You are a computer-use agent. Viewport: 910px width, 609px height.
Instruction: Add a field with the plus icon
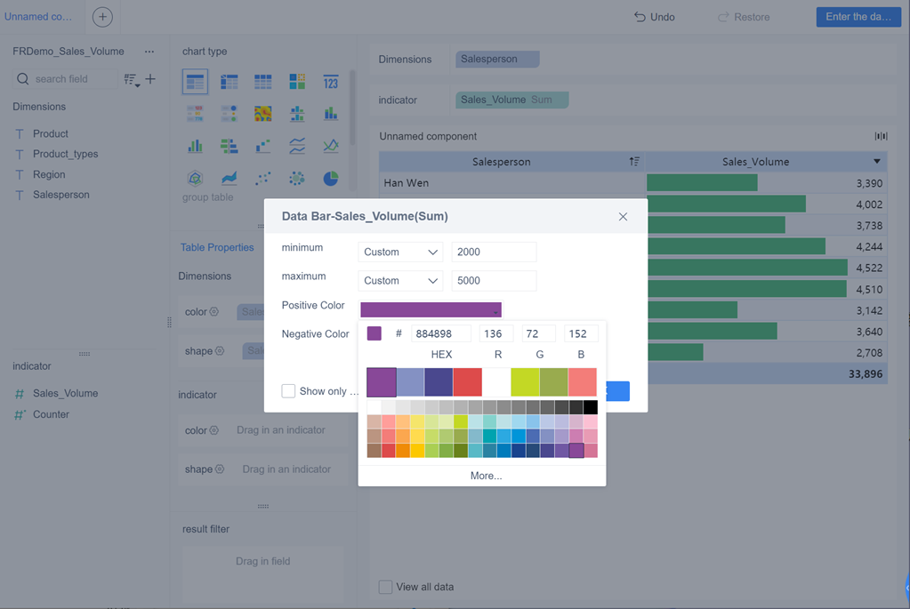click(150, 79)
